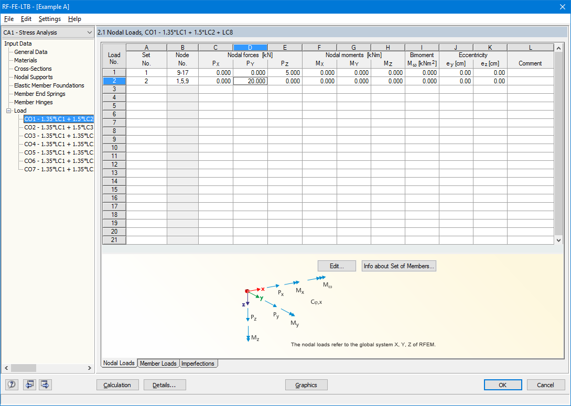Click Comment cell in row 1
The image size is (571, 406).
click(530, 73)
